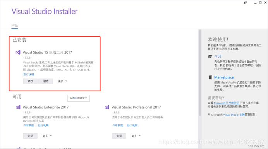Close the Visual Studio Installer window

(x=265, y=3)
